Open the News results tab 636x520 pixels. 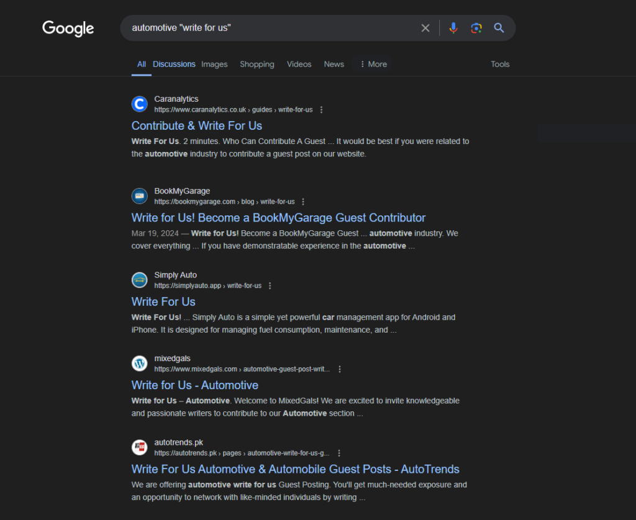coord(334,64)
